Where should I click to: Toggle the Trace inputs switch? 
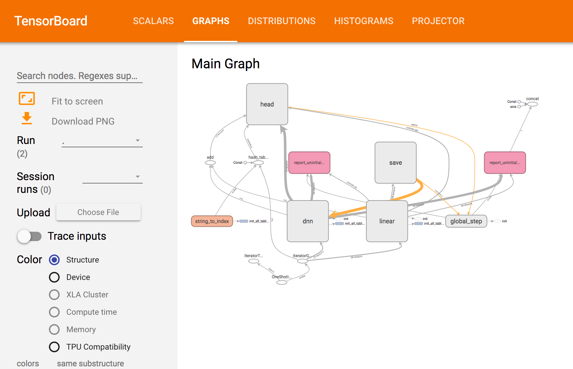[x=29, y=236]
